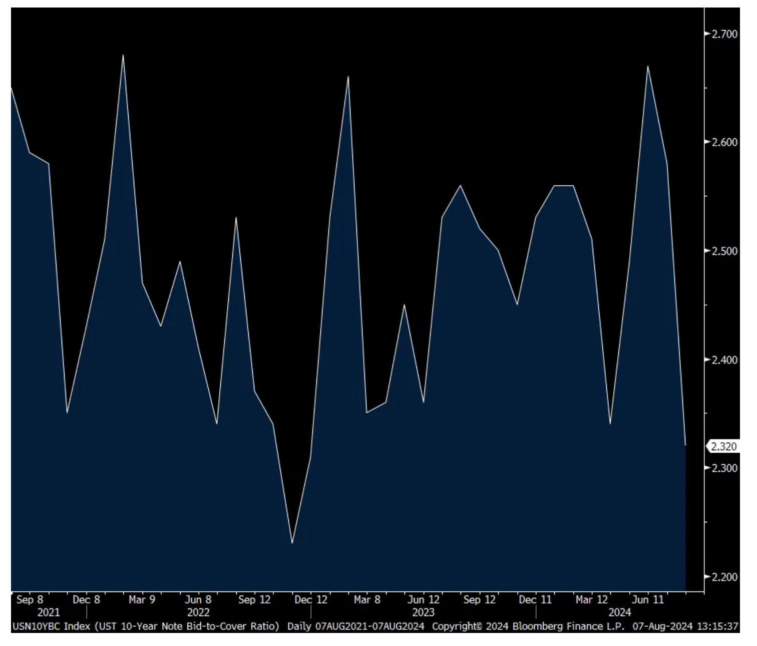
Task: Click the 2.200 y-axis label
Action: click(724, 577)
